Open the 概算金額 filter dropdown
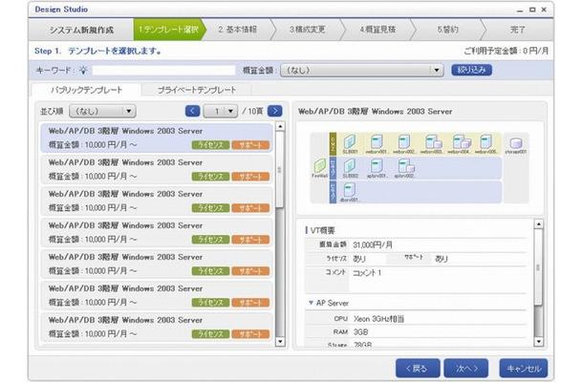583x382 pixels. point(362,70)
